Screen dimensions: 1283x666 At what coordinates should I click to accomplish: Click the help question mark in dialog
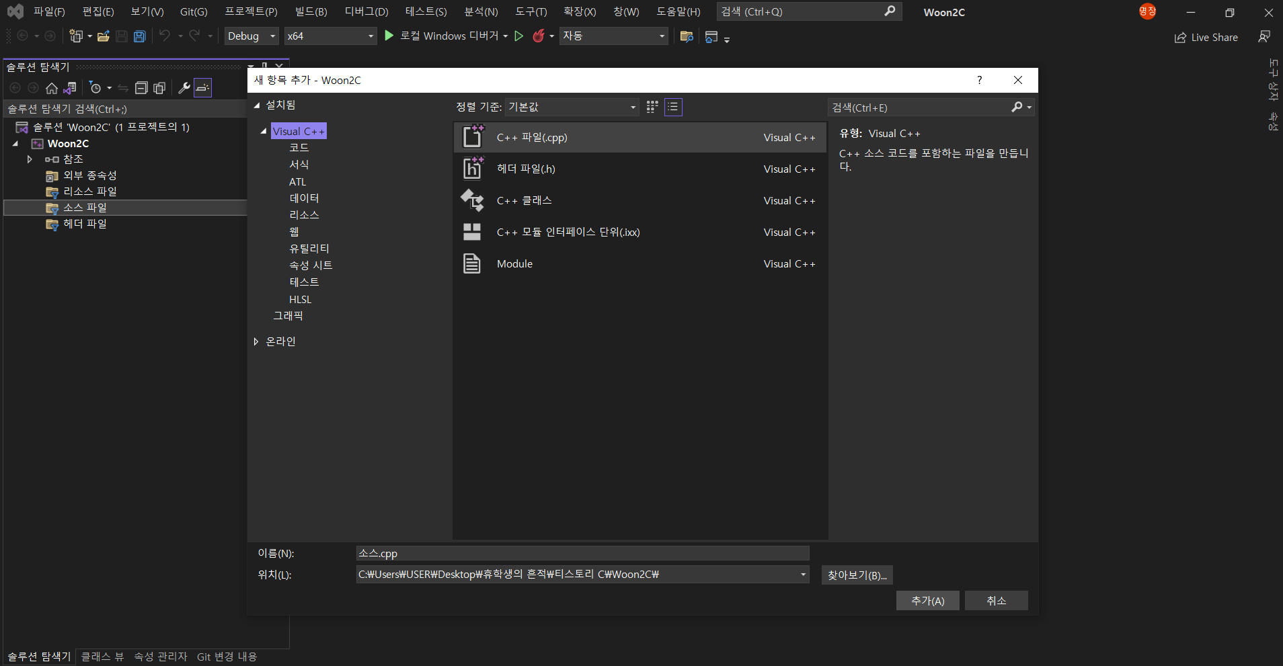pyautogui.click(x=980, y=80)
